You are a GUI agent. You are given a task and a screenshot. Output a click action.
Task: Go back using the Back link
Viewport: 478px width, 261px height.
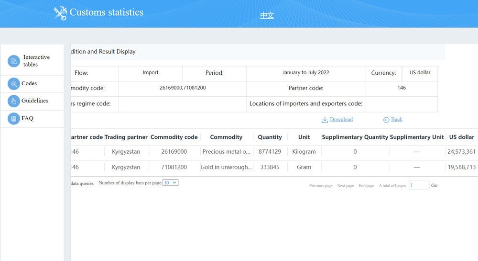[x=397, y=120]
